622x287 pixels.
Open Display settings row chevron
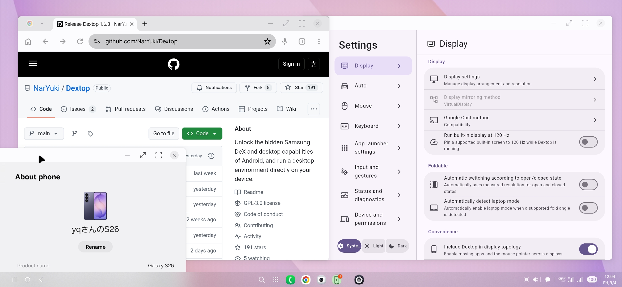click(x=595, y=79)
